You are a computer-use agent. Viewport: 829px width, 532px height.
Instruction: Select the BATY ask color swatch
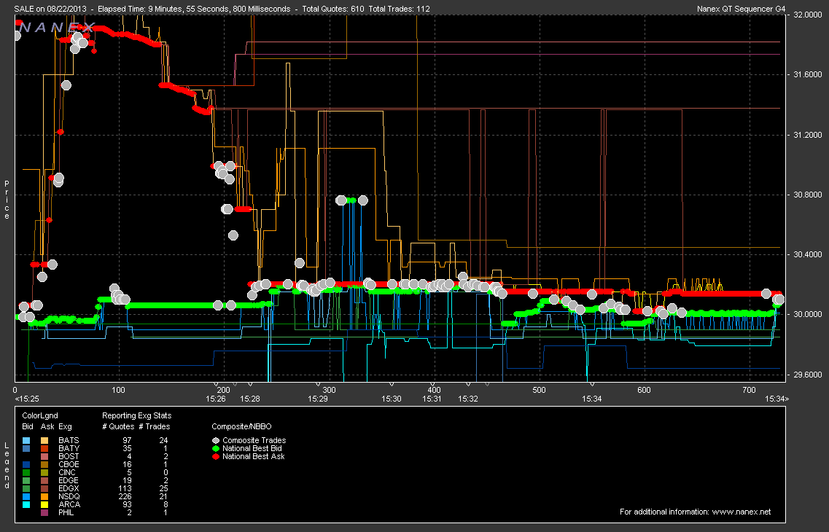click(x=44, y=448)
